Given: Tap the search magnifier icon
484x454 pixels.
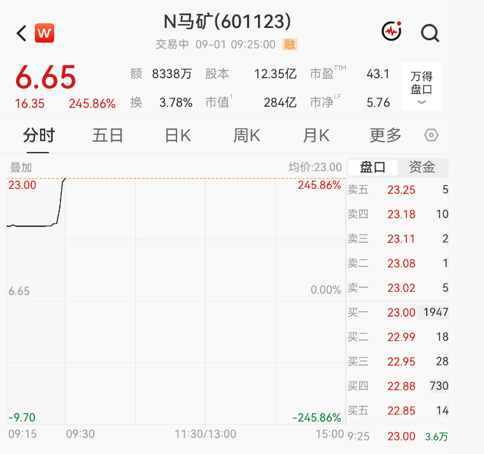Looking at the screenshot, I should (431, 32).
